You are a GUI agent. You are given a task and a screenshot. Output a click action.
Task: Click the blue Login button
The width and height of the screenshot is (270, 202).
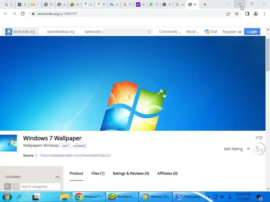click(252, 32)
